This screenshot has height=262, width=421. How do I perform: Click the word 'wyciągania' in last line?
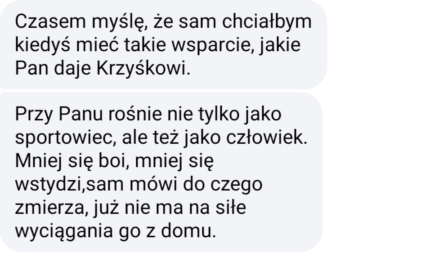point(64,231)
